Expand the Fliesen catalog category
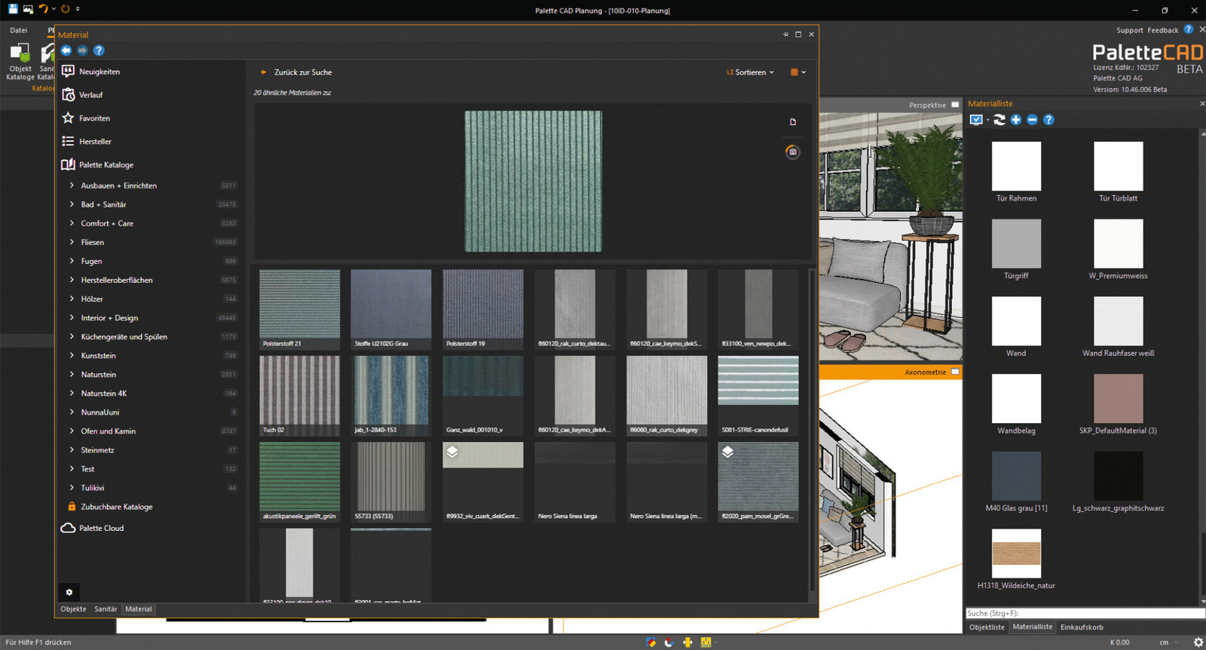Screen dimensions: 1206x650 (92, 242)
